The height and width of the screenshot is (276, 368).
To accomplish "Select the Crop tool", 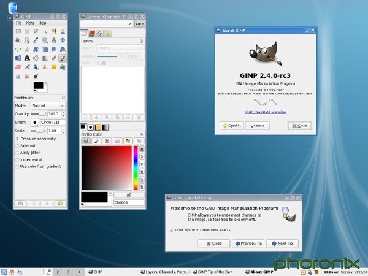I will (27, 49).
